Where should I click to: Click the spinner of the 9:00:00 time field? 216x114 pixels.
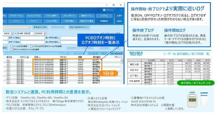[x=12, y=33]
